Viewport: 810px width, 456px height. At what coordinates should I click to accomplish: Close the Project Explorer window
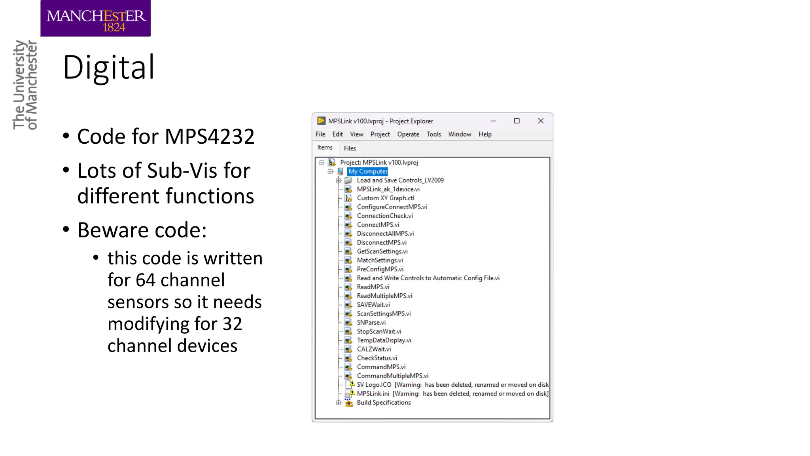click(x=541, y=121)
